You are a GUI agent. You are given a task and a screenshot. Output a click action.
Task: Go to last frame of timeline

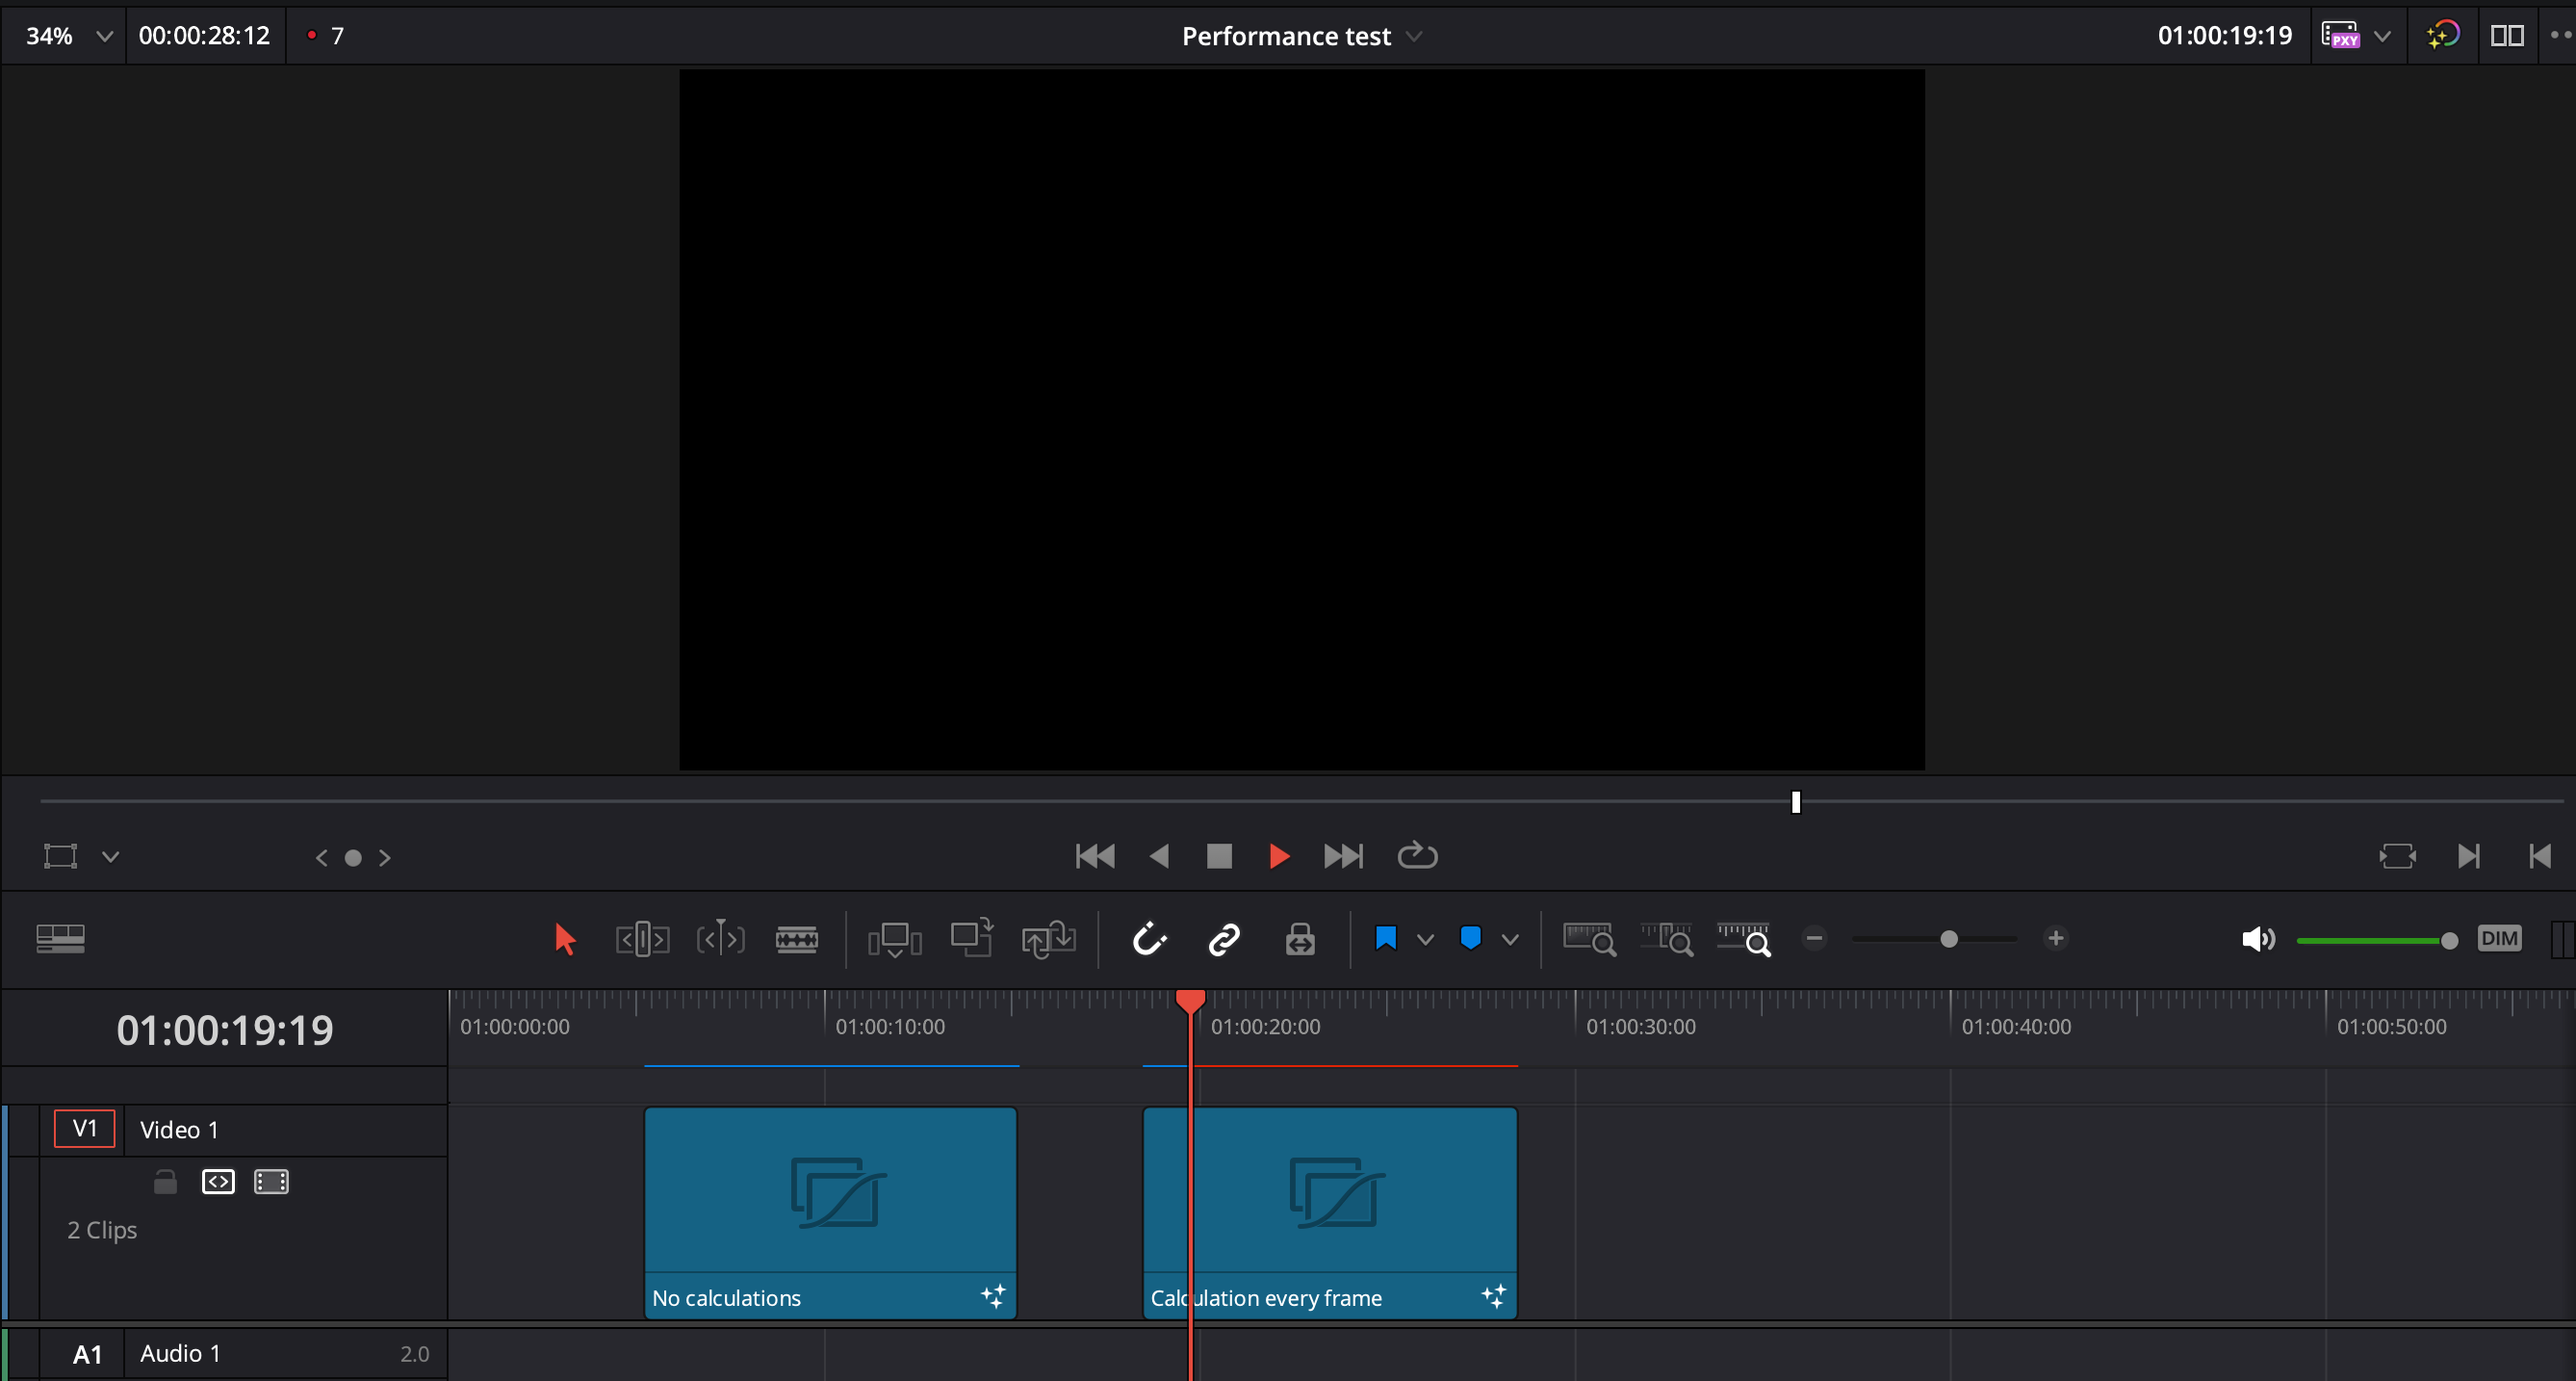click(1343, 855)
